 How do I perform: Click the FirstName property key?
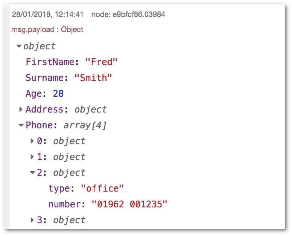(x=50, y=62)
